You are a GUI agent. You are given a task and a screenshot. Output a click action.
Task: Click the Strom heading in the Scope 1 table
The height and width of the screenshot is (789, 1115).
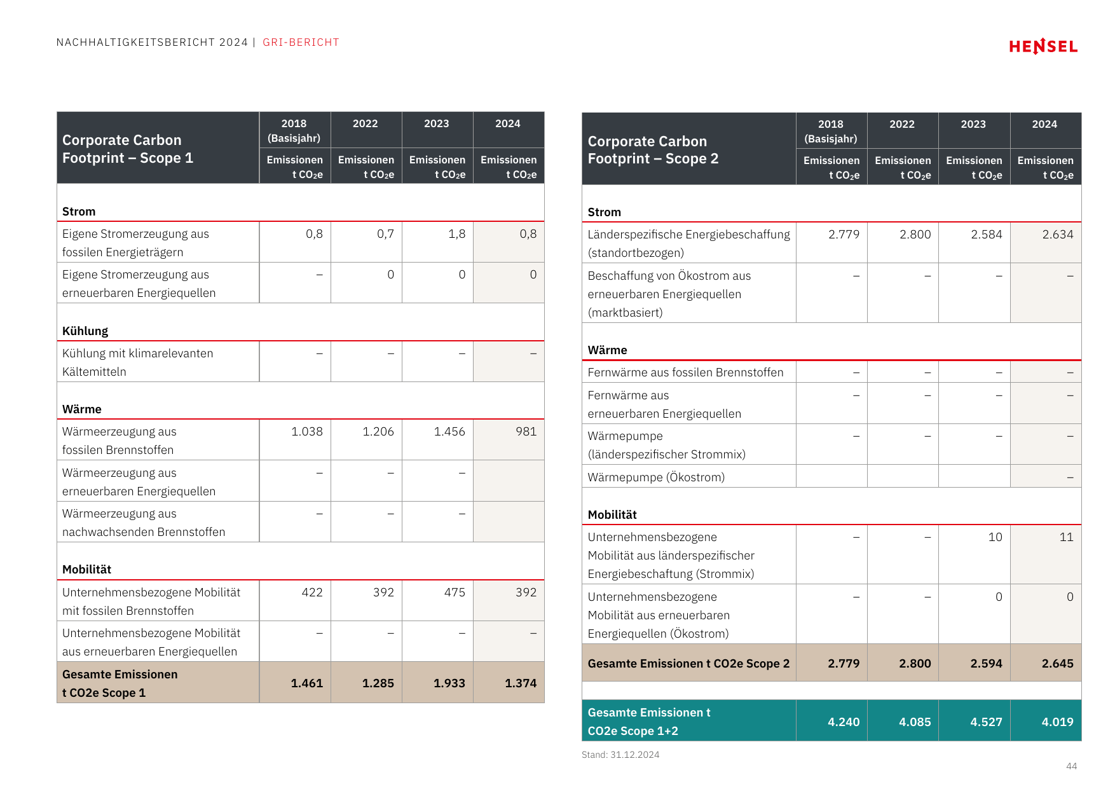tap(79, 212)
